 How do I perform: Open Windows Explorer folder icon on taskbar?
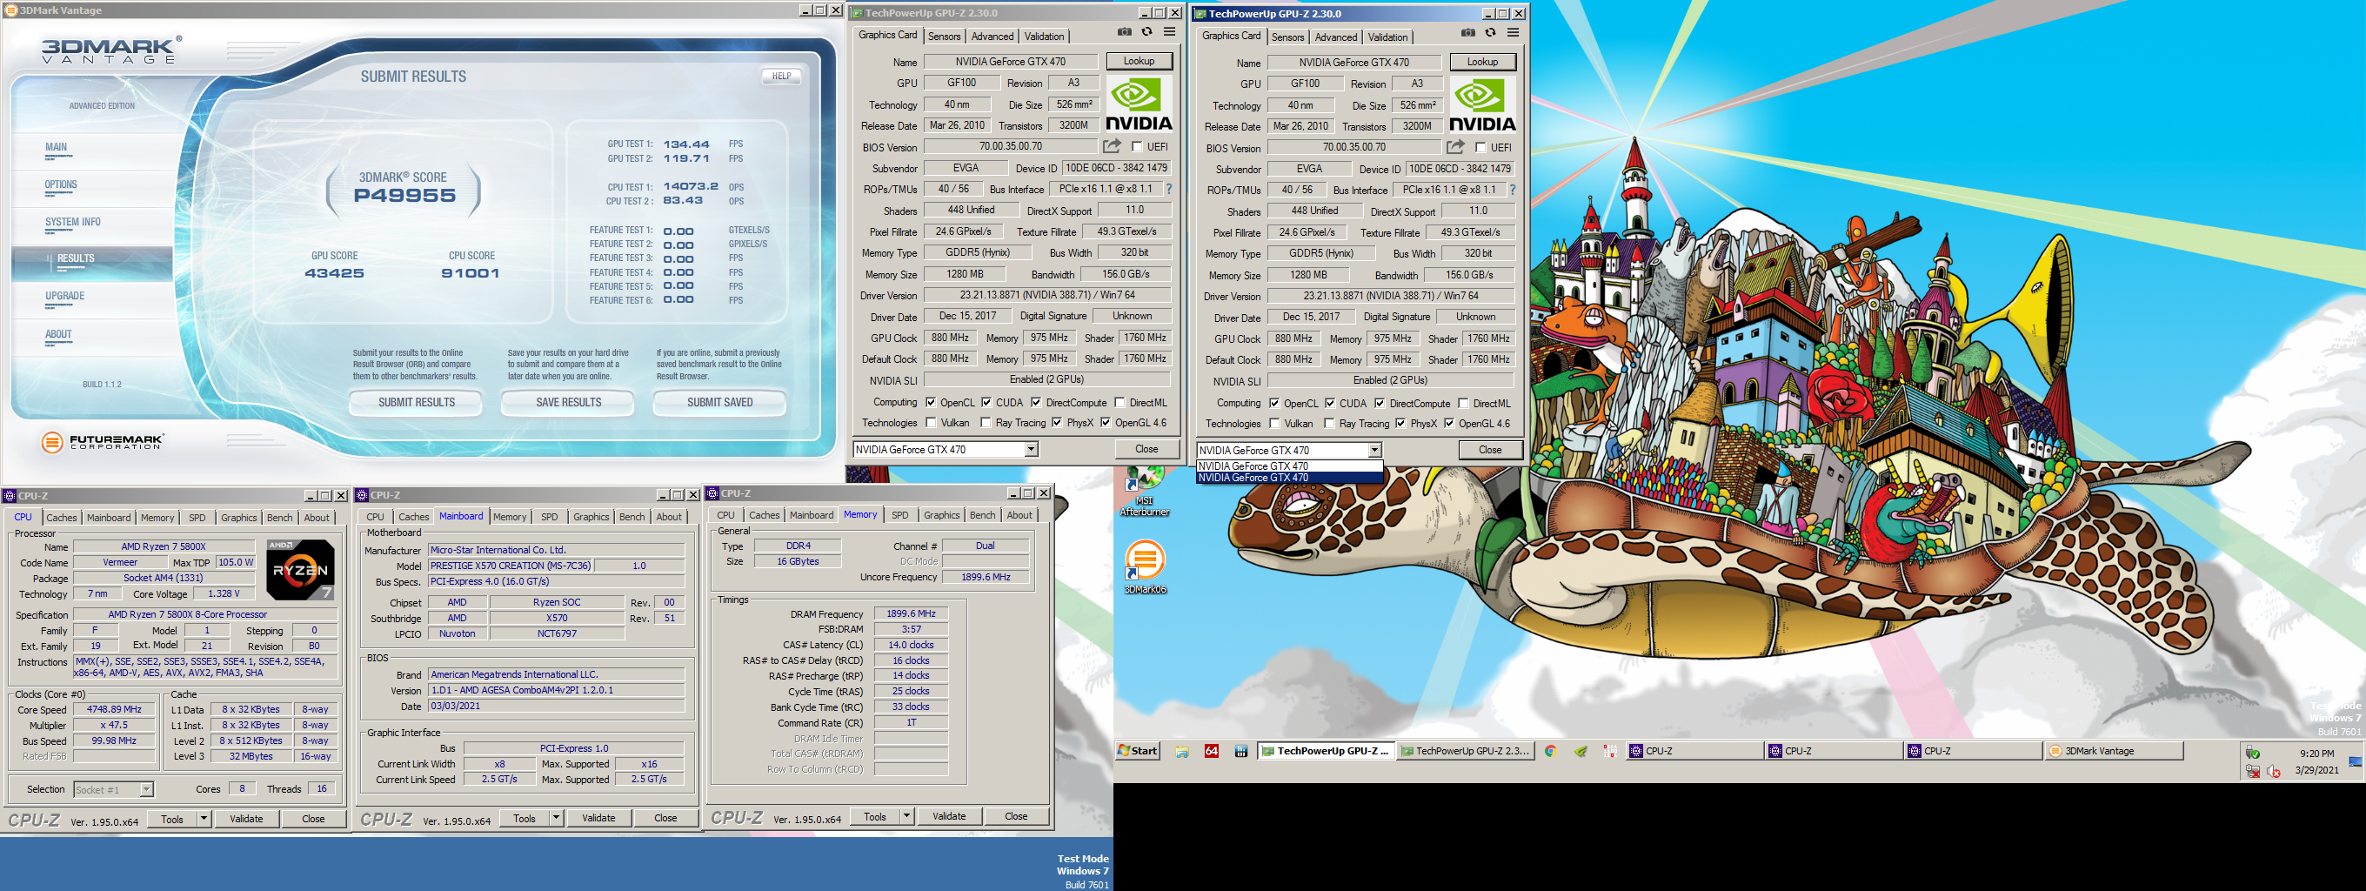[1181, 750]
